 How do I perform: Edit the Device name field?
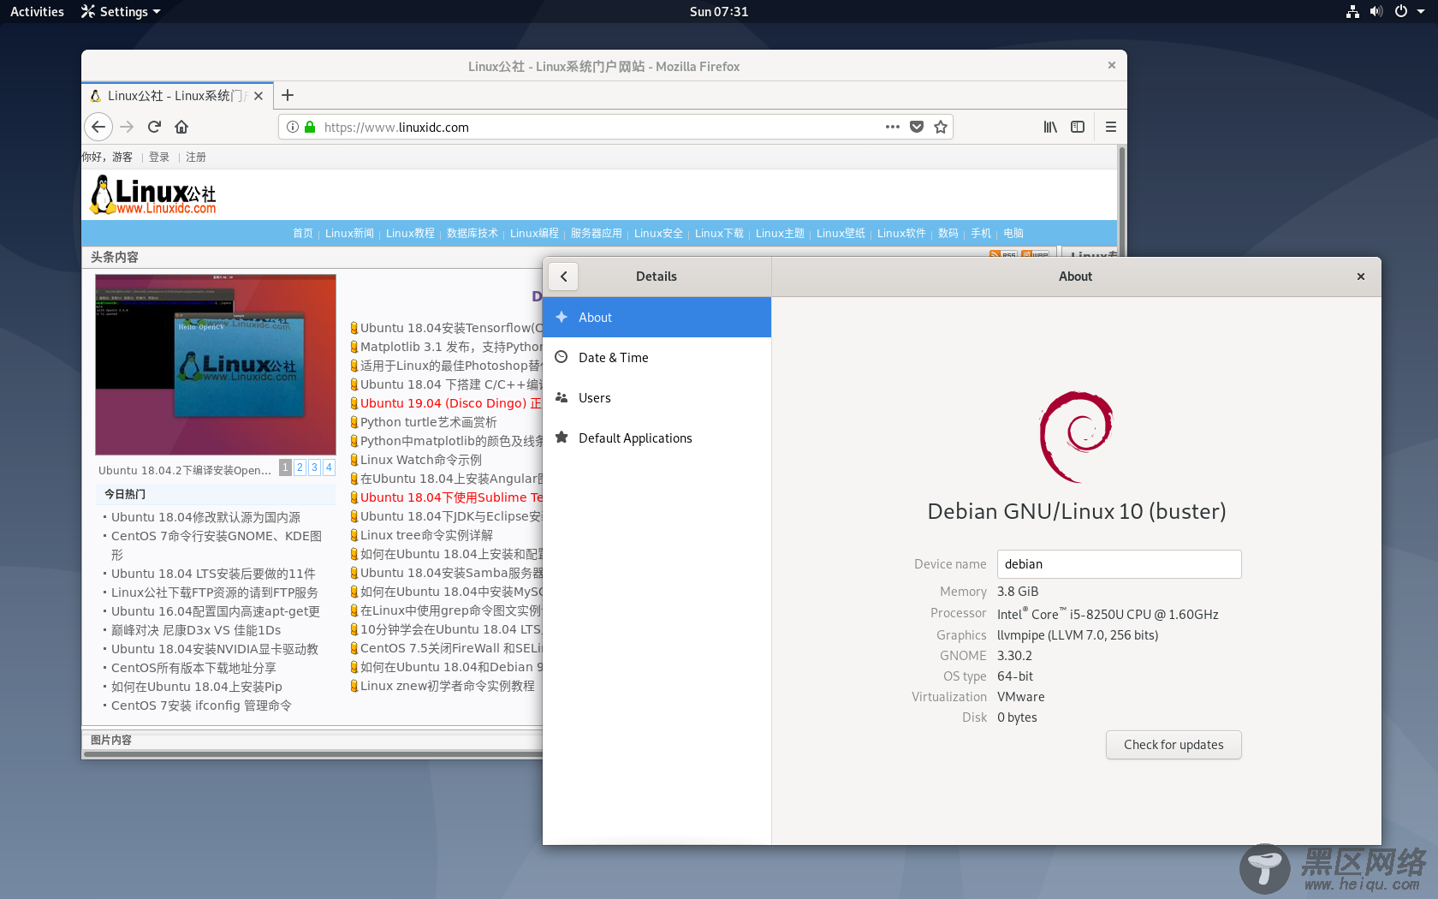tap(1119, 564)
